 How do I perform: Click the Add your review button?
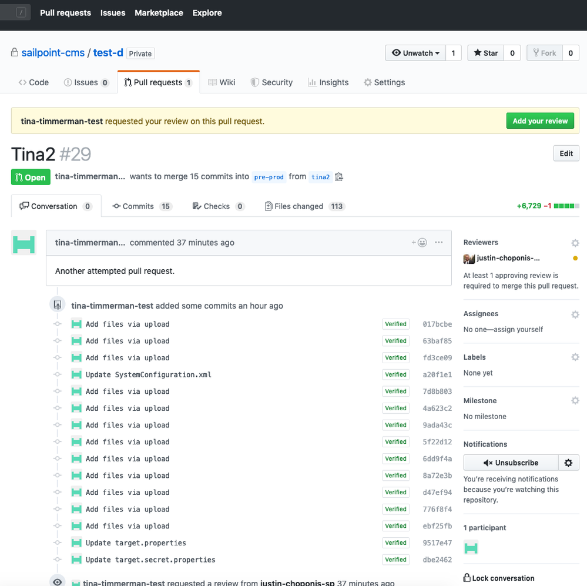[539, 121]
